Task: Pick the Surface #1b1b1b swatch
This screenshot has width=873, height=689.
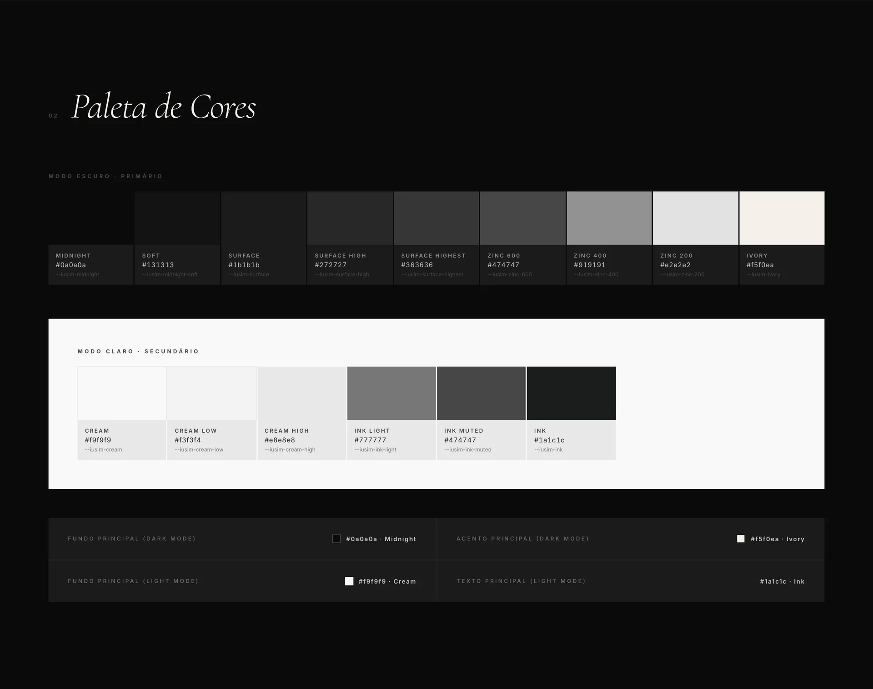Action: pyautogui.click(x=264, y=218)
